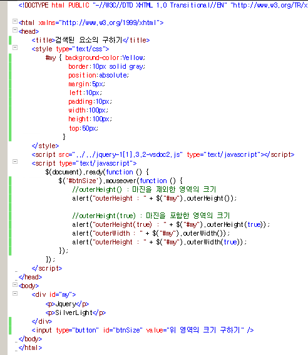This screenshot has height=355, width=308.
Task: Click the input type="button" btnSize line
Action: 143,331
